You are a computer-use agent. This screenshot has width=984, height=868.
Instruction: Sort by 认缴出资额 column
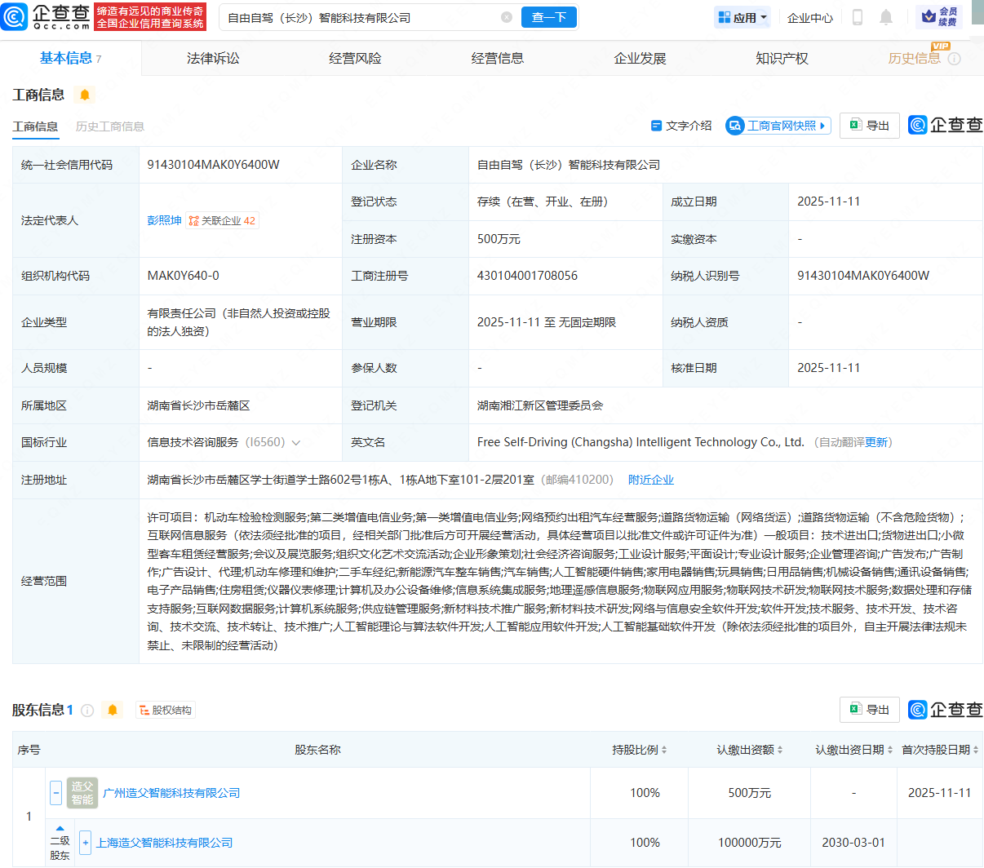click(750, 750)
